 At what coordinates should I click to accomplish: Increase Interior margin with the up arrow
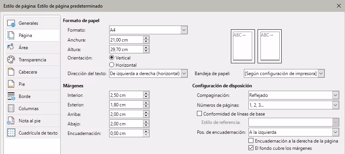pyautogui.click(x=146, y=93)
